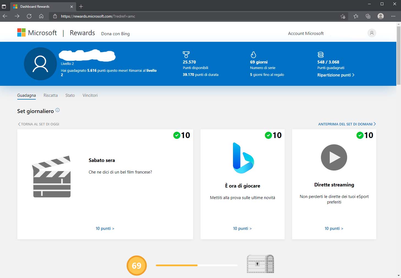Screen dimensions: 401x278
Task: Click the 548 / 3.068 points earned value
Action: [x=328, y=62]
